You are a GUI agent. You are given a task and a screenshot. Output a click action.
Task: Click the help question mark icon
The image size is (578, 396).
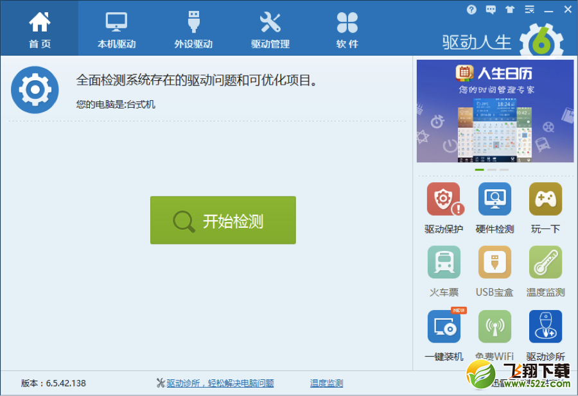tap(471, 10)
